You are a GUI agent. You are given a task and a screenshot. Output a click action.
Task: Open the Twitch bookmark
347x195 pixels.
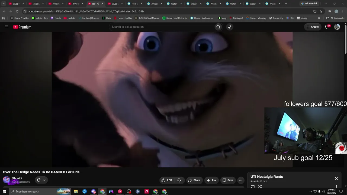click(x=56, y=18)
